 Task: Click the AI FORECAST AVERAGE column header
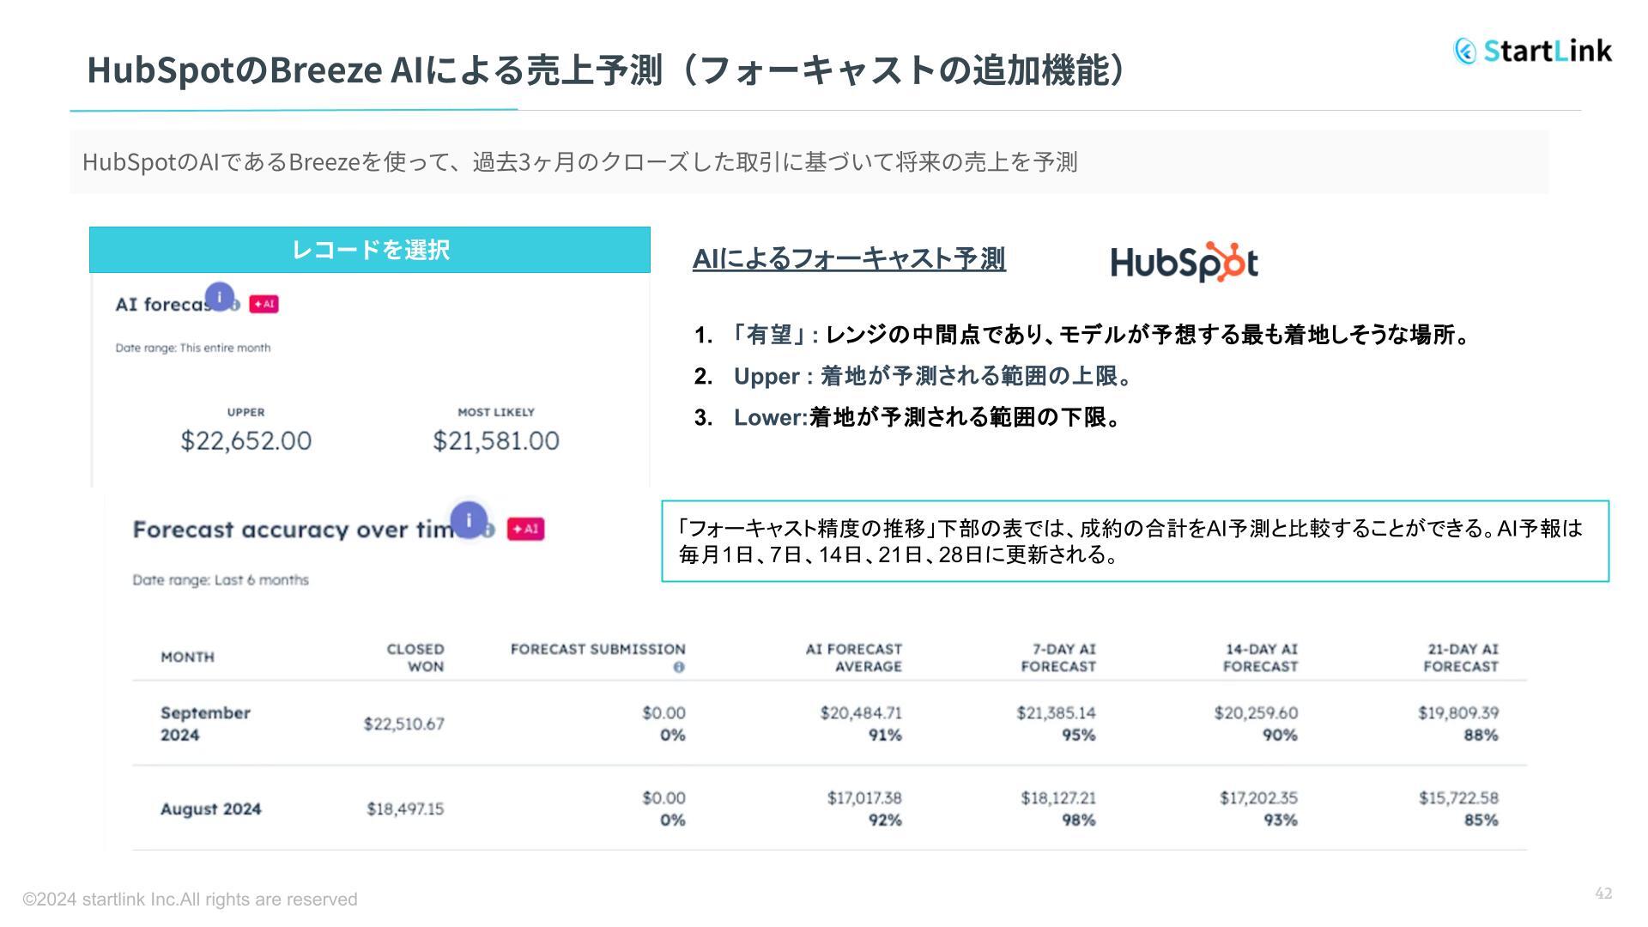tap(854, 657)
